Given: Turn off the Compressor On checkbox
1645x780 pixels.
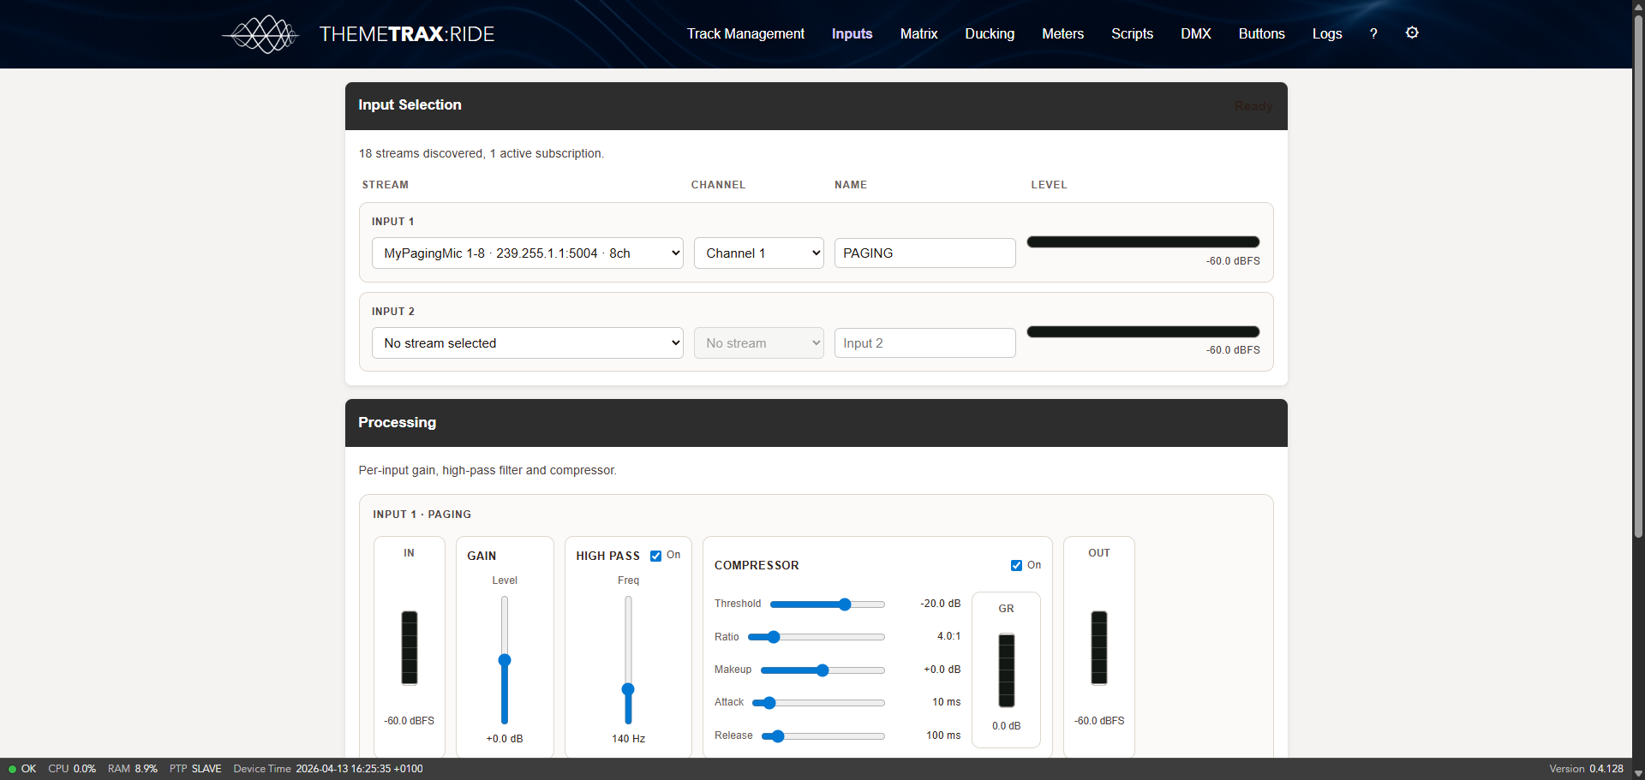Looking at the screenshot, I should tap(1016, 565).
